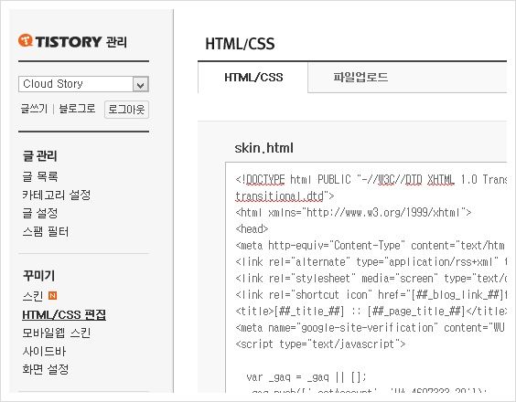Click the 글 관리 section heading
Viewport: 516px width, 402px height.
(40, 155)
